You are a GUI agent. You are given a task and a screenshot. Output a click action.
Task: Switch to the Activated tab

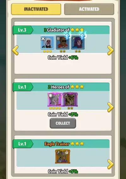[89, 9]
